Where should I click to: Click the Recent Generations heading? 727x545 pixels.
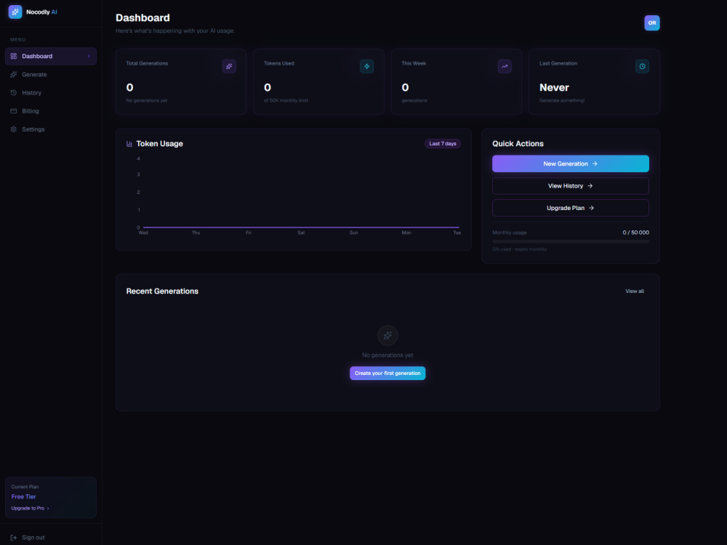point(162,291)
